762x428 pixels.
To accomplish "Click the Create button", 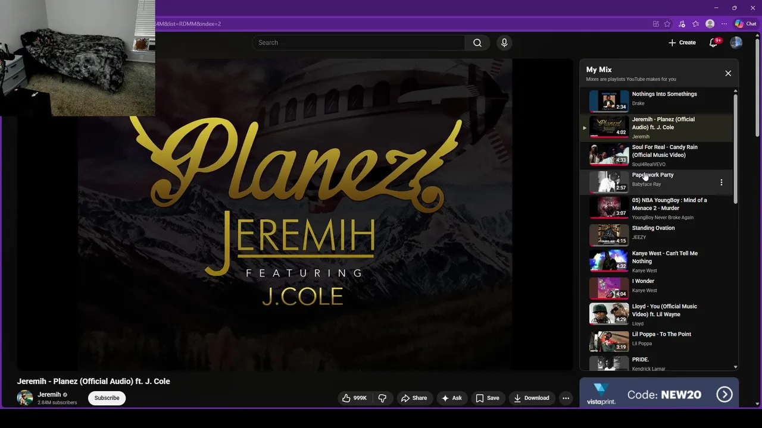I will [682, 43].
